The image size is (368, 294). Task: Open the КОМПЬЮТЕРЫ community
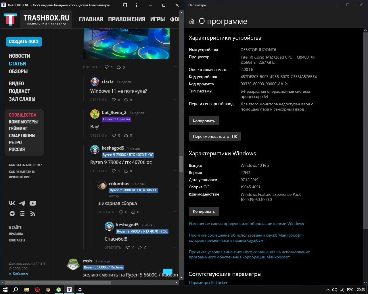[x=23, y=122]
